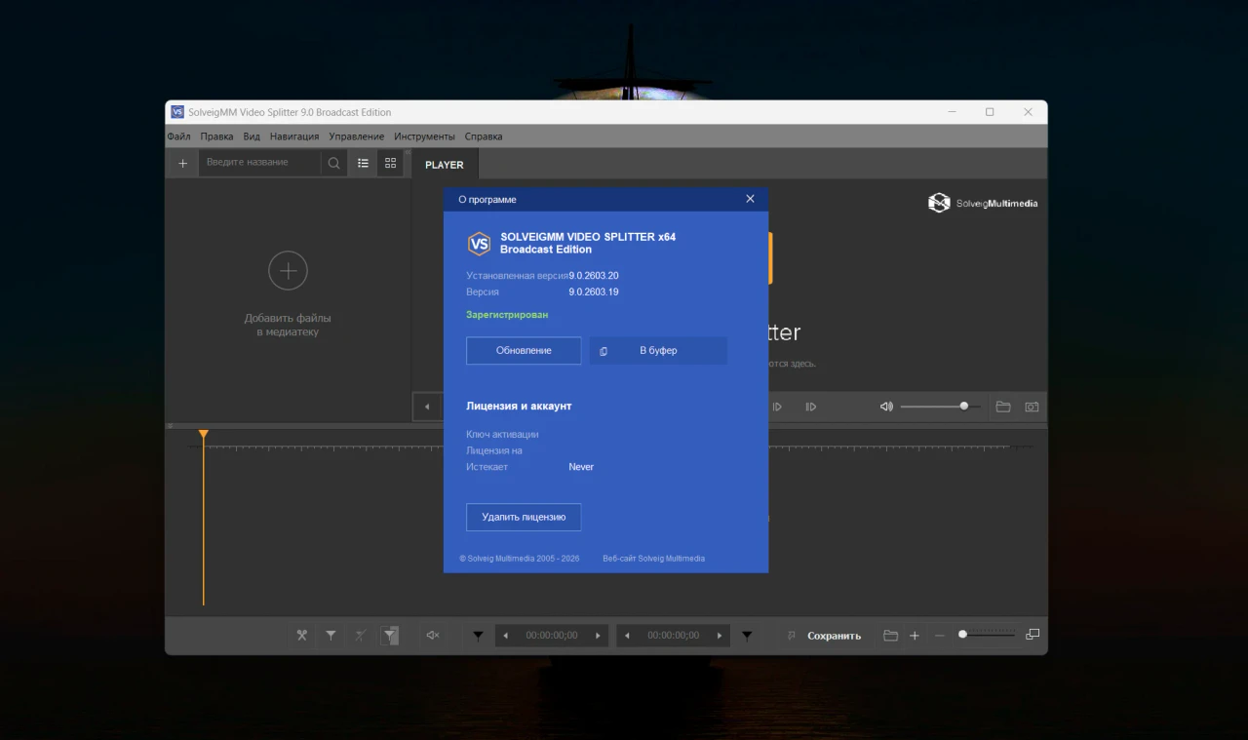
Task: Toggle the highlighted filter fragment button
Action: click(x=390, y=636)
